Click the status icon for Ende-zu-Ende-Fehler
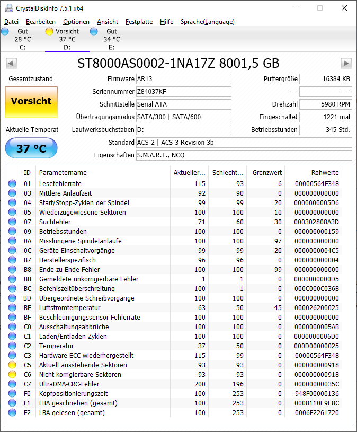Viewport: 357px width, 432px height. click(12, 269)
